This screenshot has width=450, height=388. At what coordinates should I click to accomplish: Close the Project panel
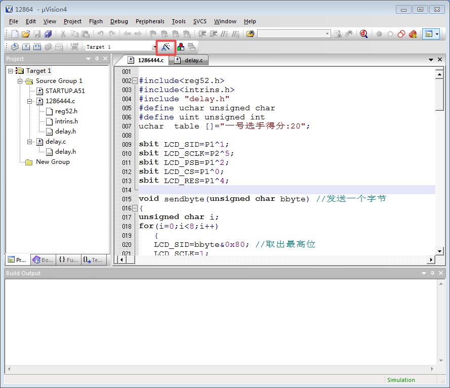(x=105, y=59)
